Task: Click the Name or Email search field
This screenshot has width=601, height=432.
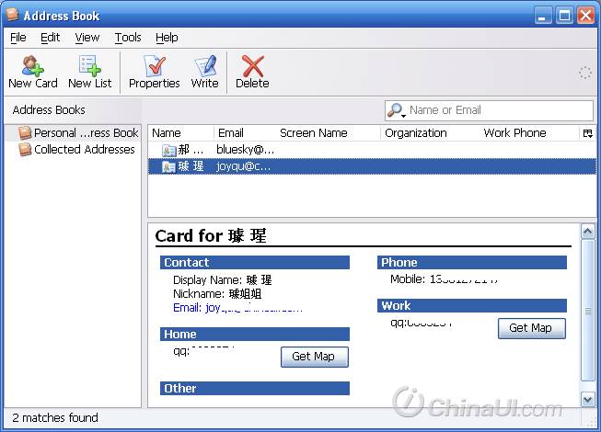Action: 497,110
